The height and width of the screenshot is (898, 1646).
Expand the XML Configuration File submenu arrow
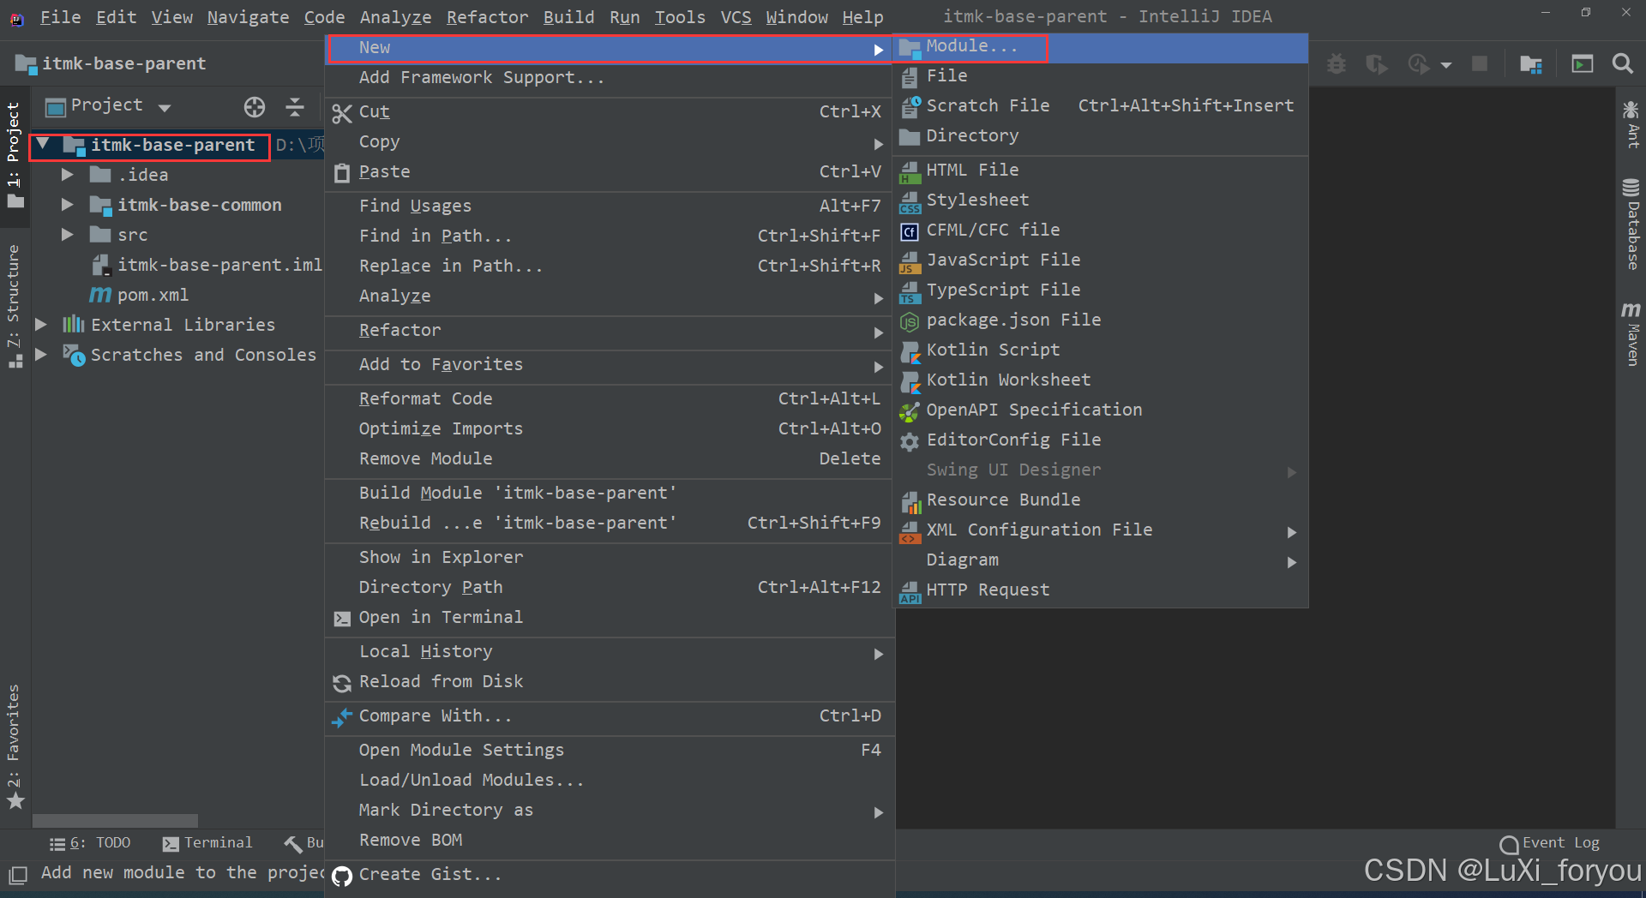tap(1292, 532)
